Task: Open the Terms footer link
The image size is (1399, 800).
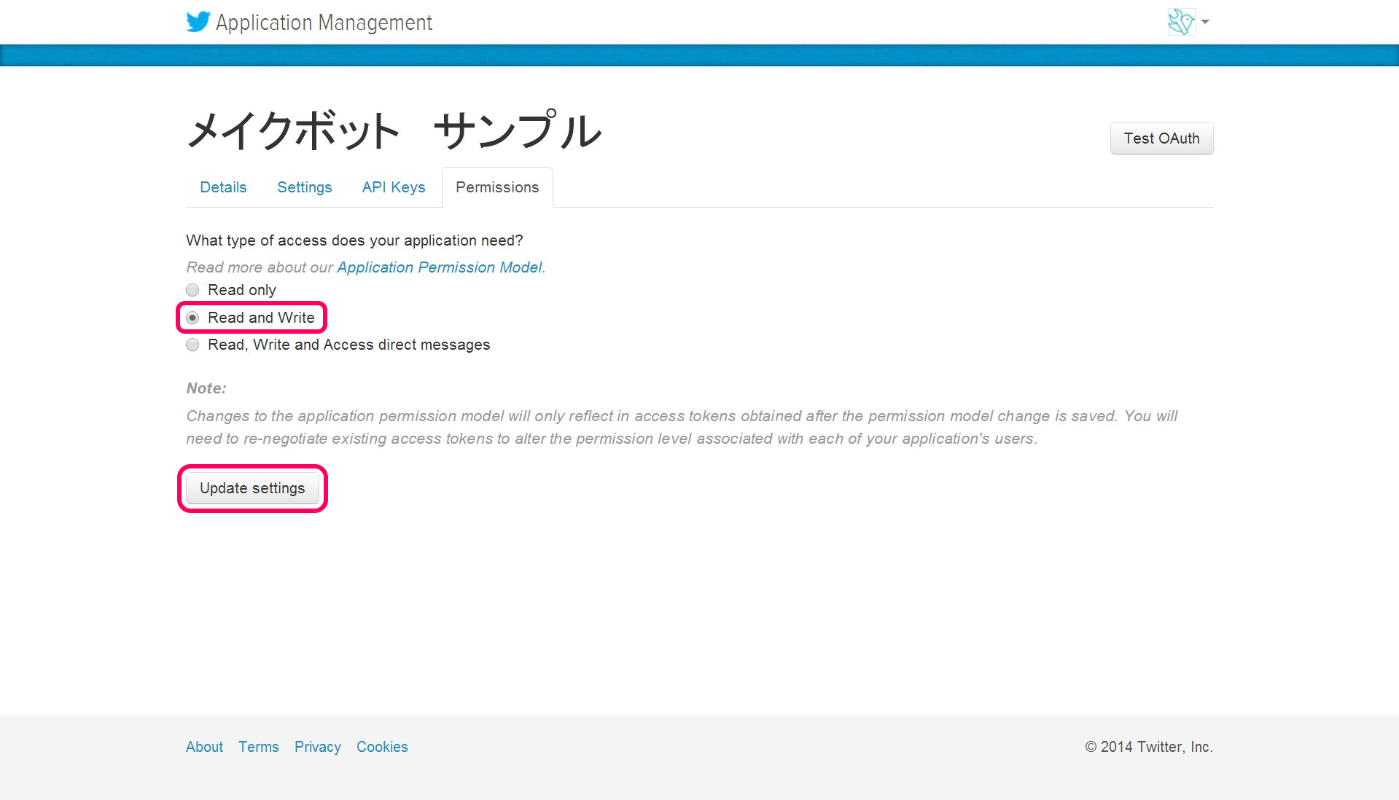Action: click(x=259, y=747)
